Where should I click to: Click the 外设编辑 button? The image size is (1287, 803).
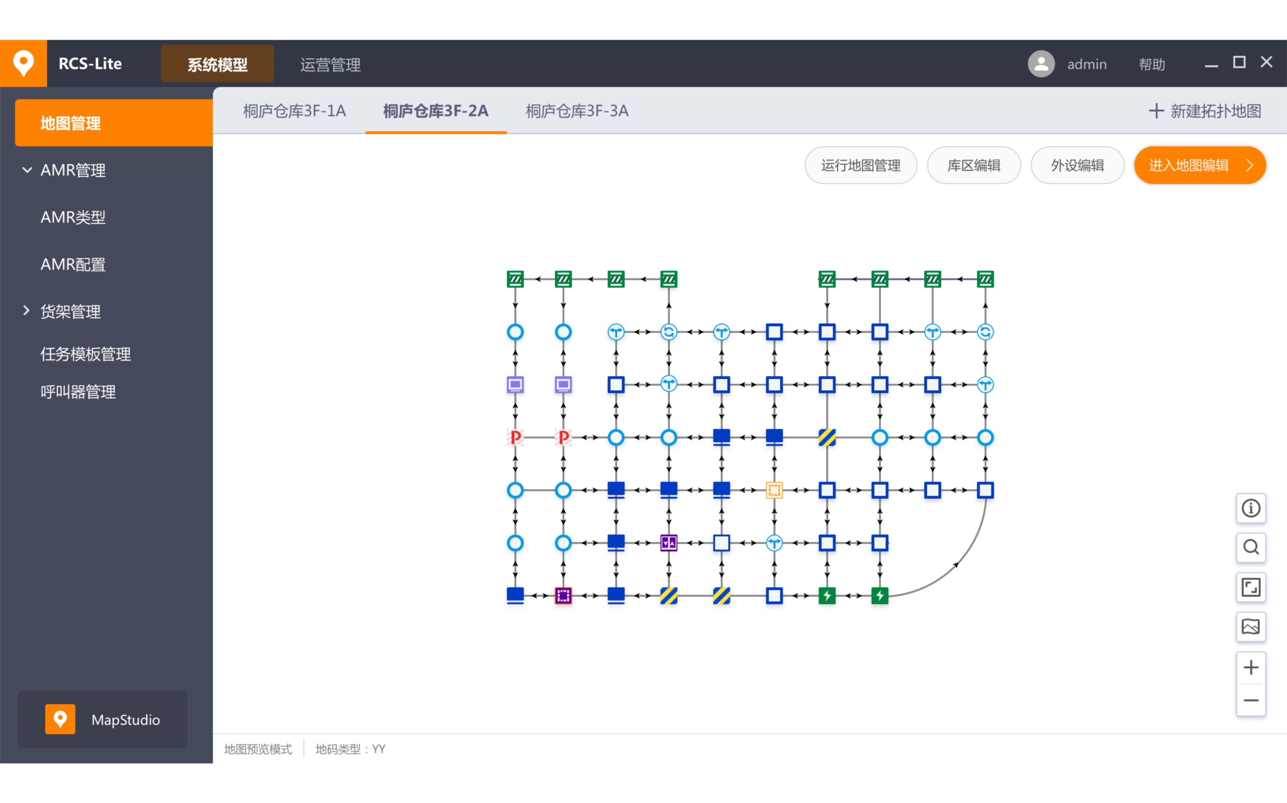tap(1077, 165)
